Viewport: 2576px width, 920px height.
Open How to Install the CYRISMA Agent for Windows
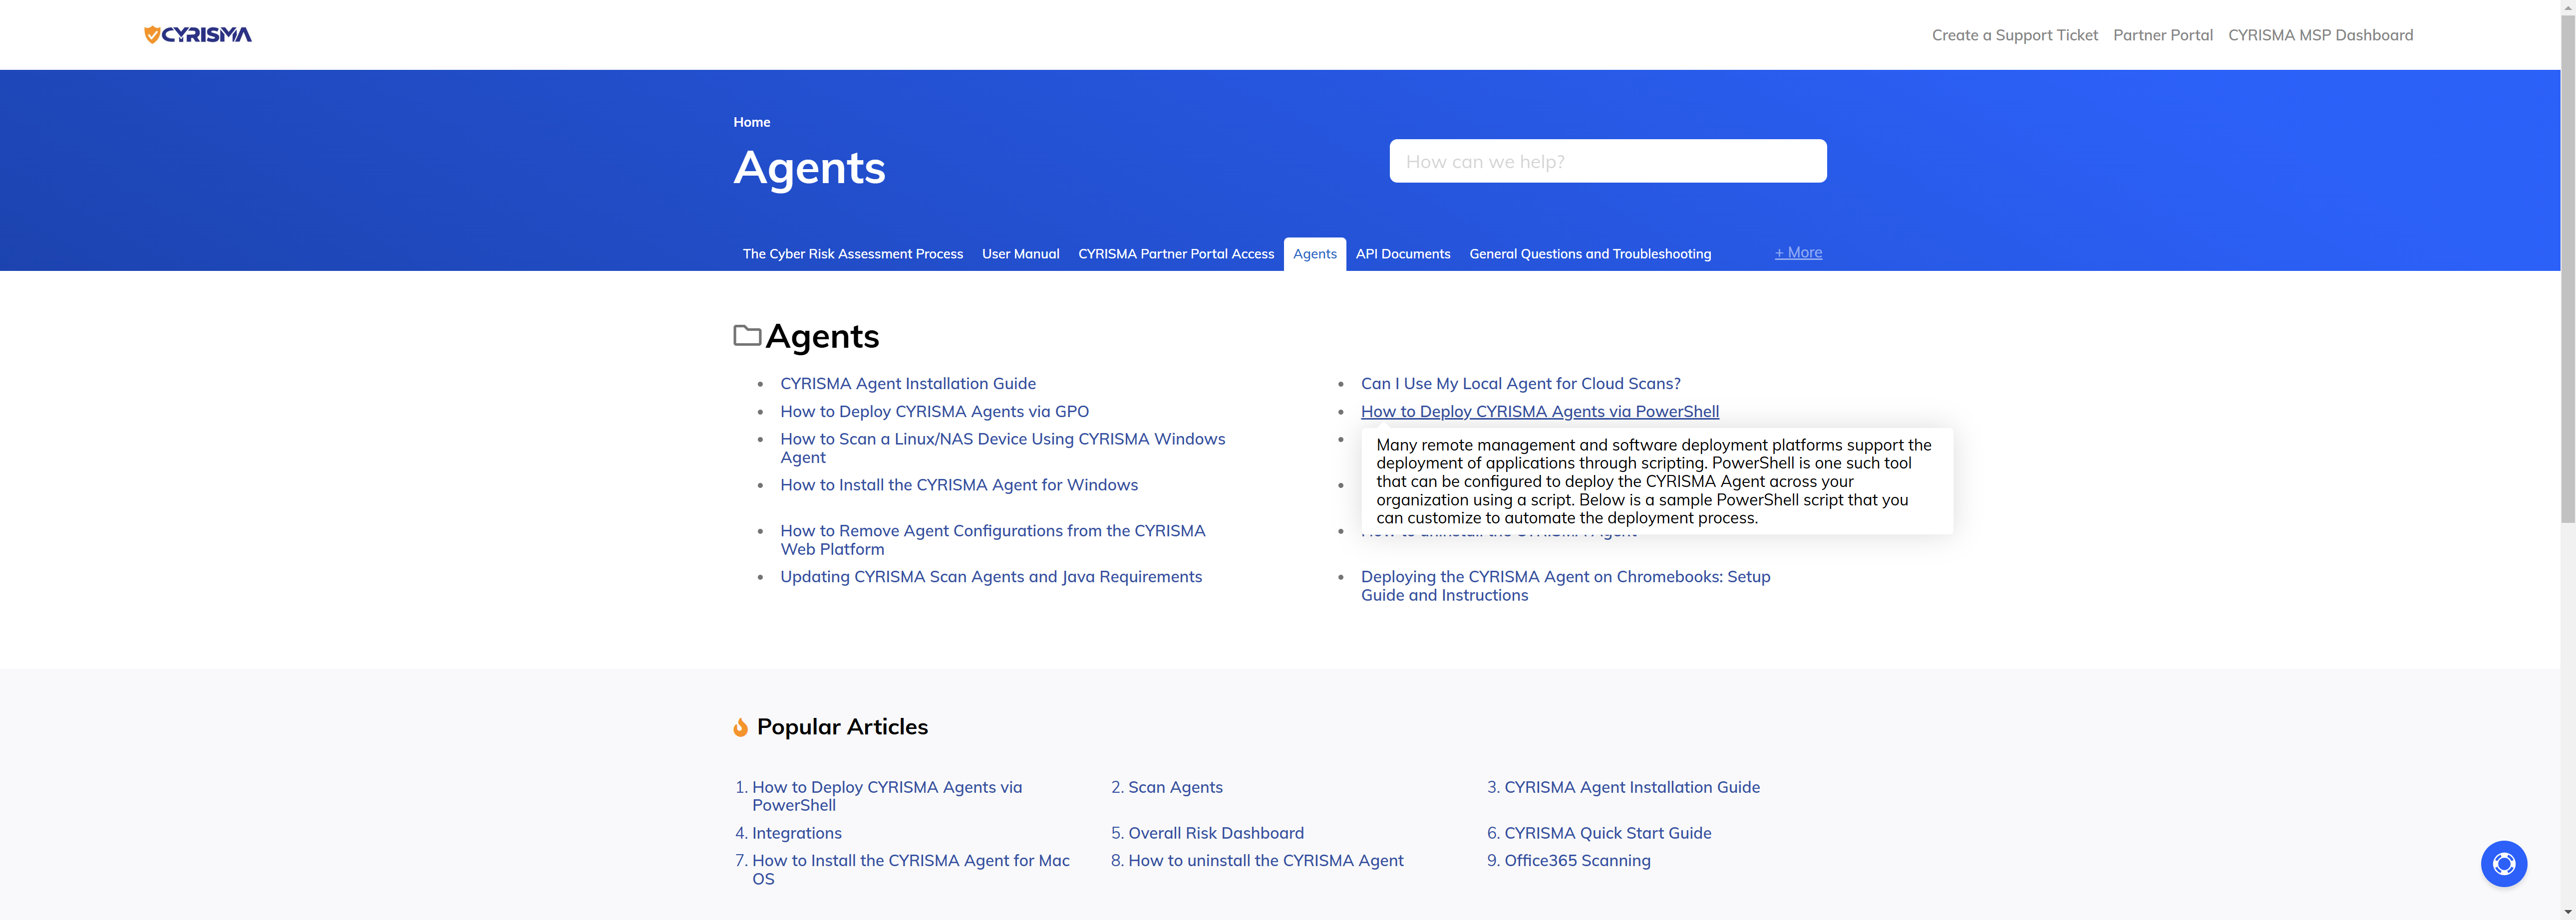(x=958, y=484)
